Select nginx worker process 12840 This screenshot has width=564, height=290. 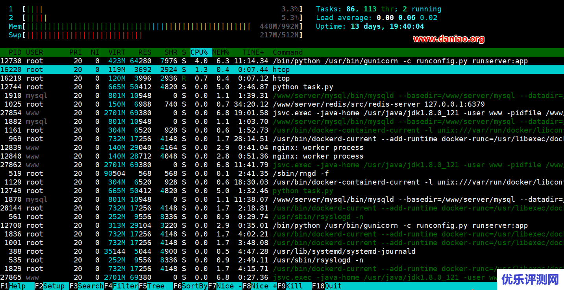point(282,156)
